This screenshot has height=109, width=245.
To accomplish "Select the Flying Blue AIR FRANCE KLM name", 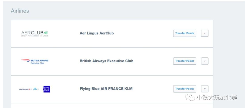I will (x=106, y=89).
